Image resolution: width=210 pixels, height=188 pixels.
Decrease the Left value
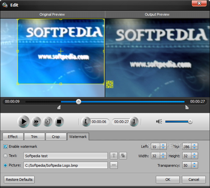[163, 148]
